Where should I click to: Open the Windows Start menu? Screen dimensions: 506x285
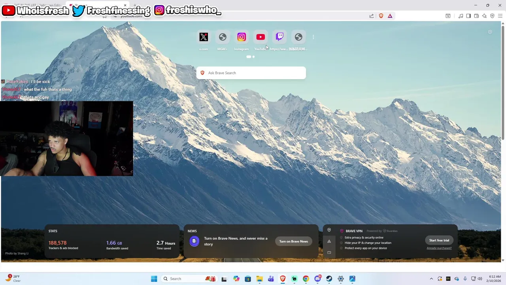pyautogui.click(x=154, y=279)
